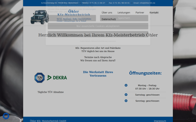Open Individuelle Datenschutzeinstellungen button
Screen dimensions: 196x122
(98, 34)
